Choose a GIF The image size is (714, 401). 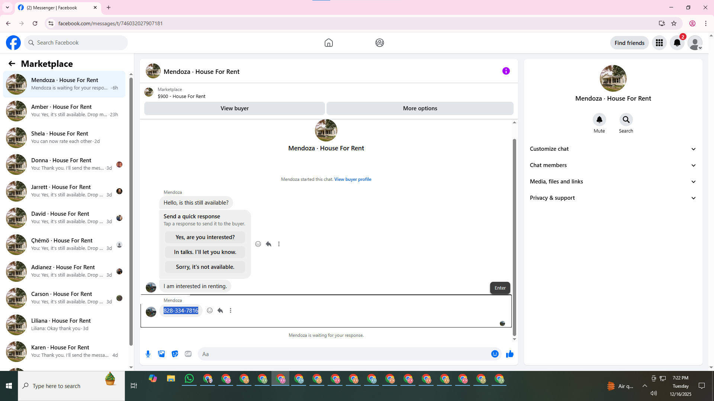tap(188, 354)
